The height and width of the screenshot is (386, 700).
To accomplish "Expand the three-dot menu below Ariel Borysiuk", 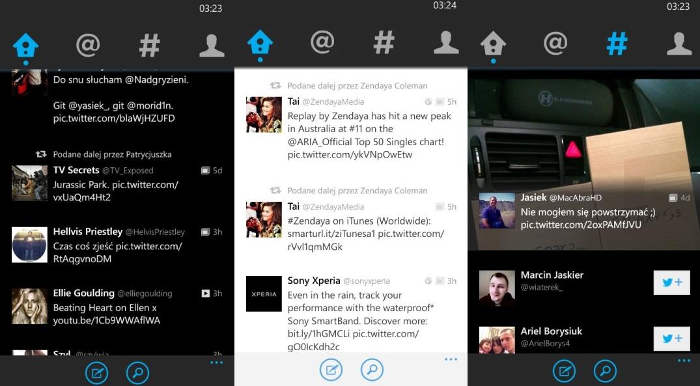I will pos(683,361).
